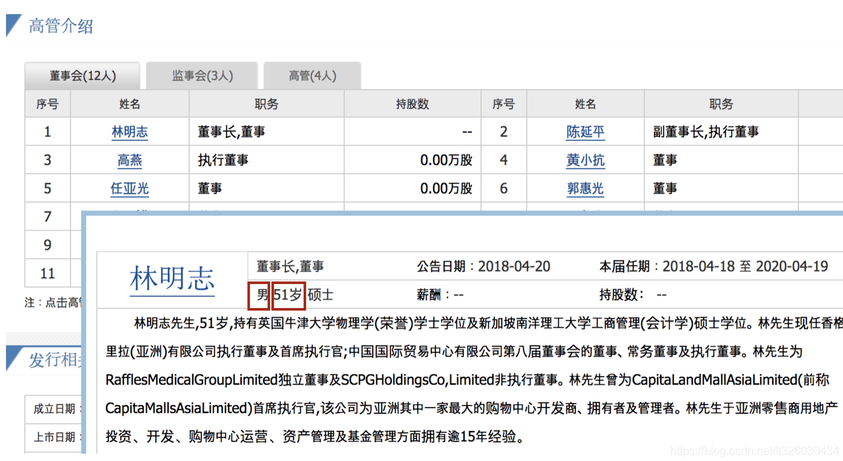Click the 薪酬：-- field in popup
843x461 pixels.
440,295
